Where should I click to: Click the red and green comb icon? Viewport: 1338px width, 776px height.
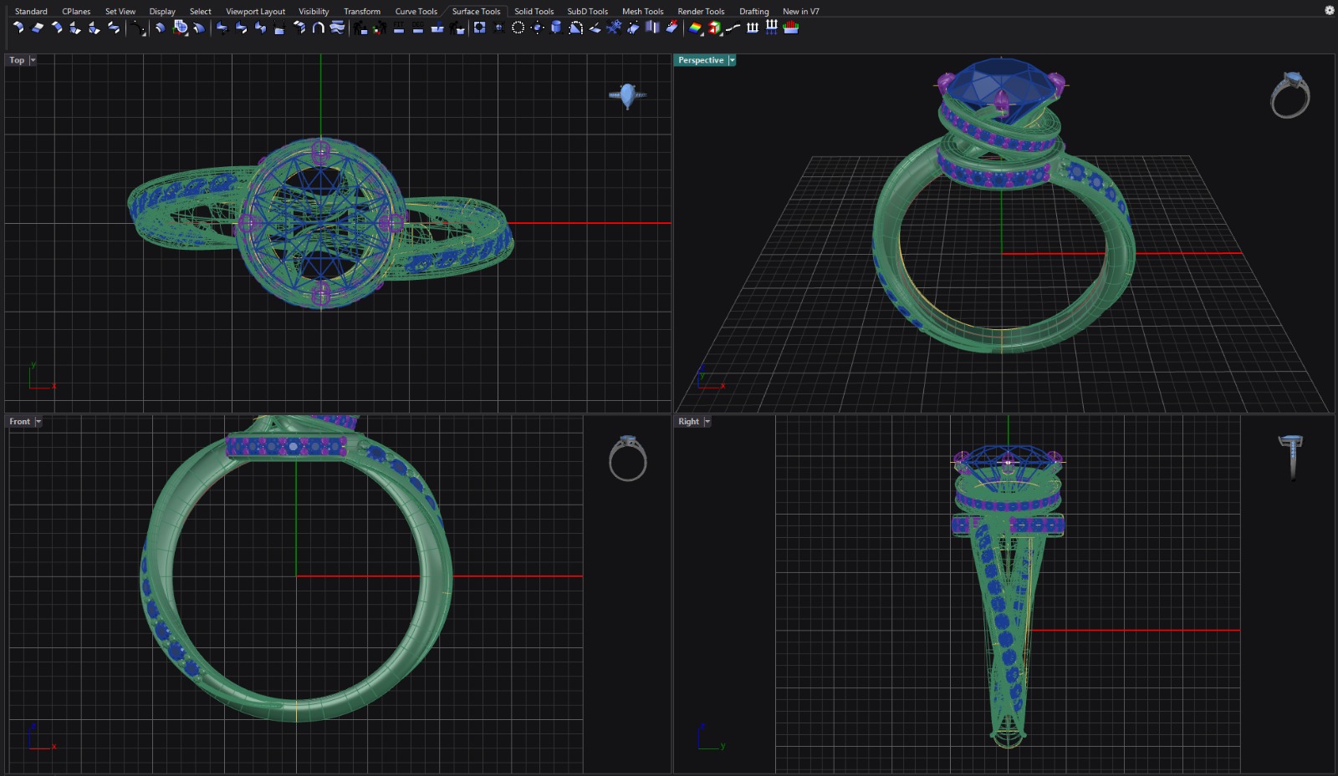coord(791,28)
